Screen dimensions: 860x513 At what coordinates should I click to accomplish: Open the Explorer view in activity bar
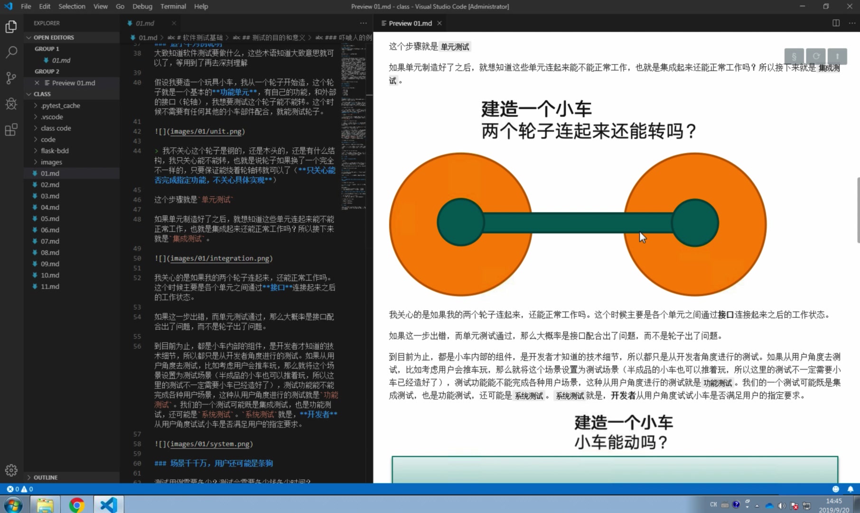pos(11,27)
